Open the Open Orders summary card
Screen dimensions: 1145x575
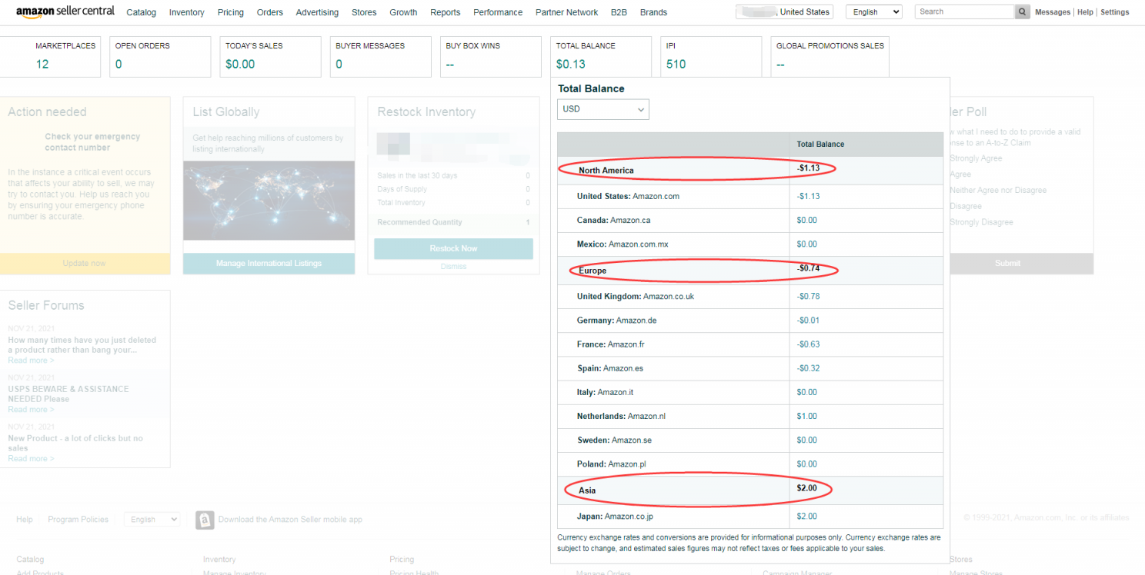[x=160, y=57]
